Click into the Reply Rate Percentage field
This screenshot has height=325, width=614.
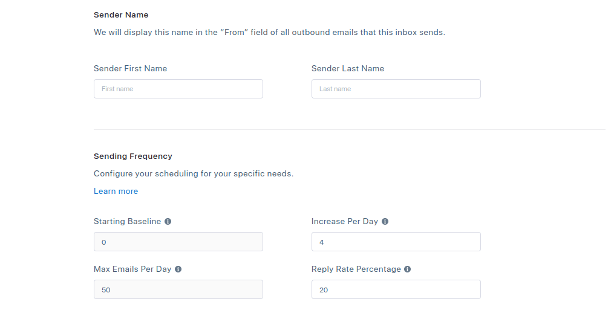pos(396,289)
